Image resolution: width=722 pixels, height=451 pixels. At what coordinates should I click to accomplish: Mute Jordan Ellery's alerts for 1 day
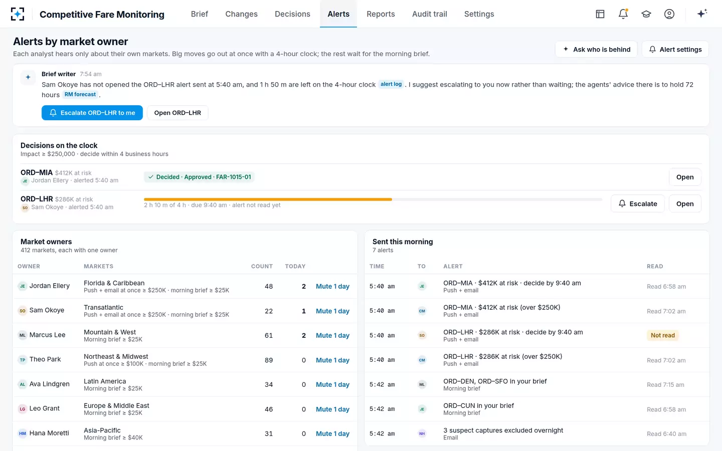[x=332, y=286]
